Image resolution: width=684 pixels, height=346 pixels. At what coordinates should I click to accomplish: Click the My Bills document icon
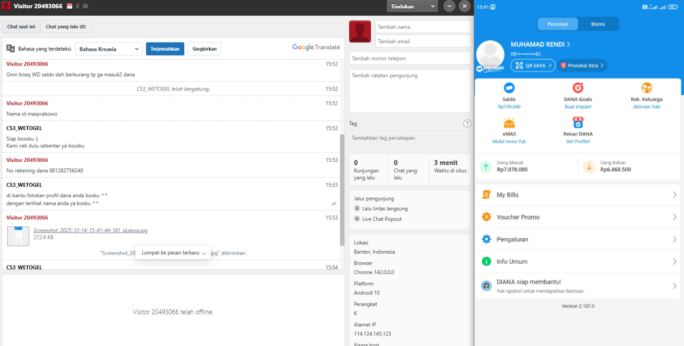(487, 195)
